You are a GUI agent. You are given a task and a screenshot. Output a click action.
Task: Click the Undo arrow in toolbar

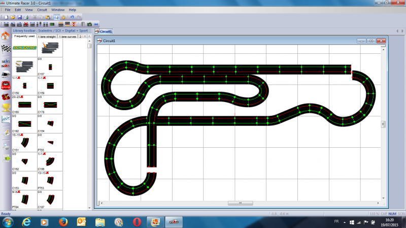click(72, 17)
